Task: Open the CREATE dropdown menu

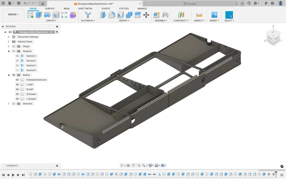Action: pos(51,21)
